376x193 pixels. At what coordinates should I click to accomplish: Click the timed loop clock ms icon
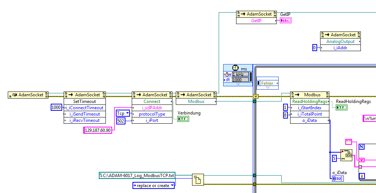[x=235, y=68]
